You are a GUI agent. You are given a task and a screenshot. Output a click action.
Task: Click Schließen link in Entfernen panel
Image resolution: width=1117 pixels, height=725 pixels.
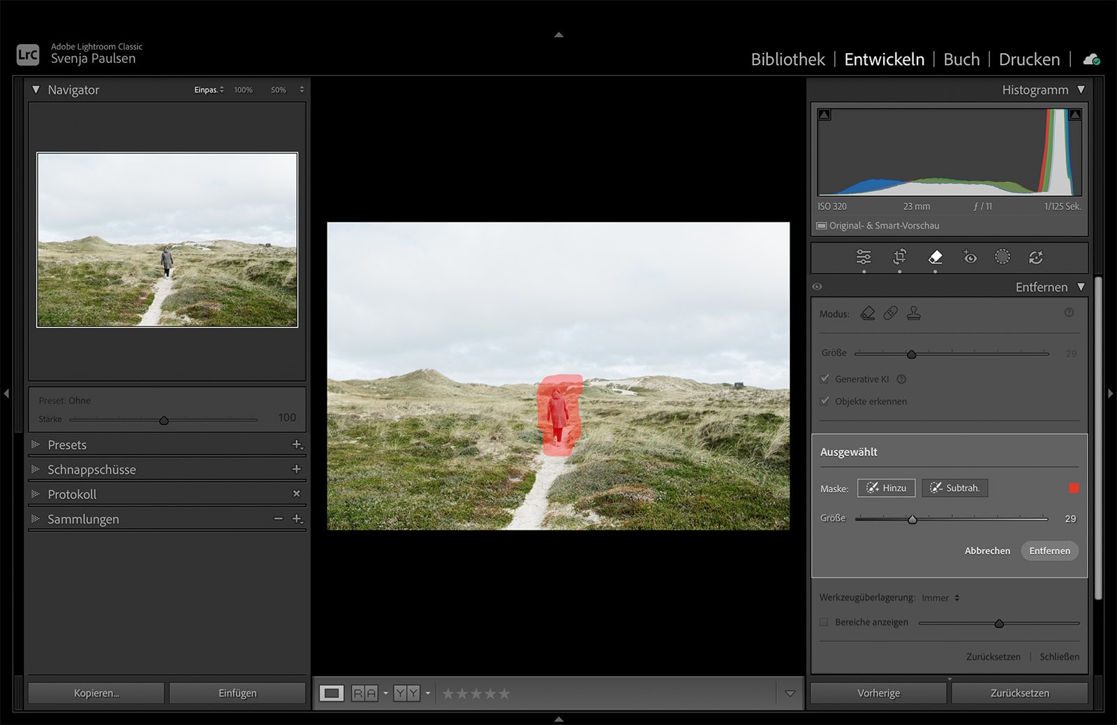(1059, 657)
